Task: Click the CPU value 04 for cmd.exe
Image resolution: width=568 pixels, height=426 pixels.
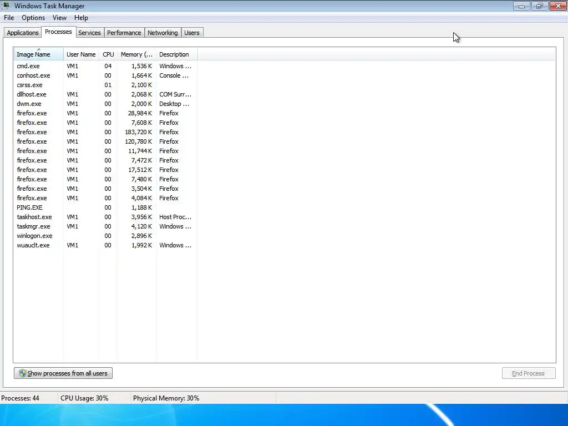Action: point(108,66)
